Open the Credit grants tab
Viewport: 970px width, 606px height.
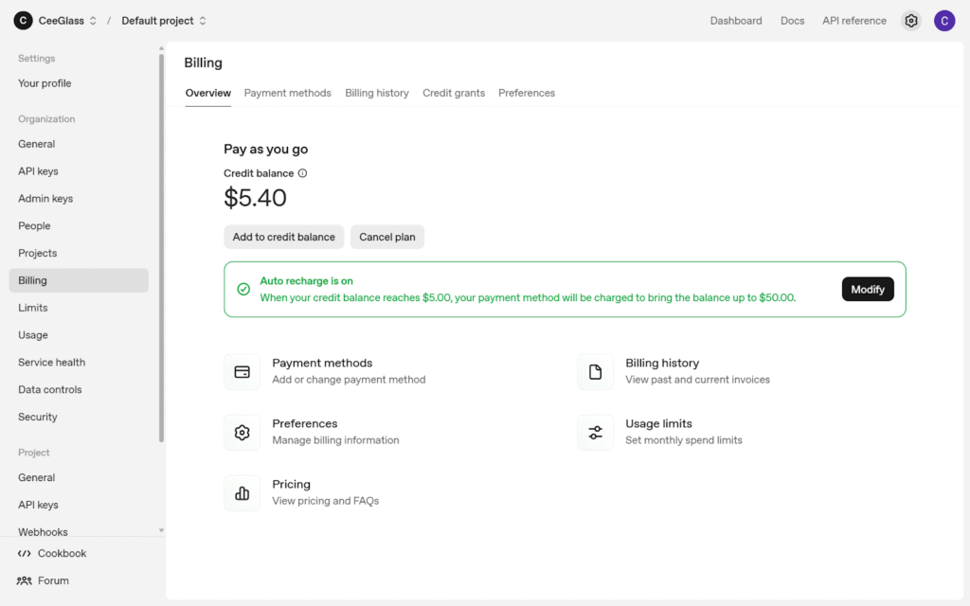click(453, 93)
